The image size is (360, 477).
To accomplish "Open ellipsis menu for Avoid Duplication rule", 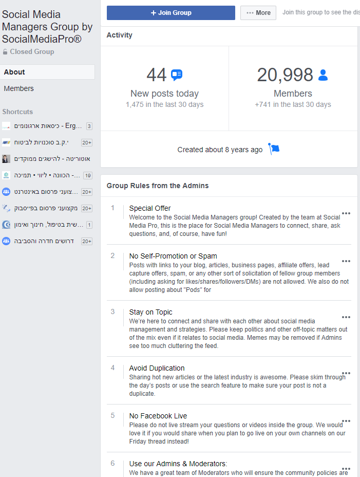I will (346, 373).
